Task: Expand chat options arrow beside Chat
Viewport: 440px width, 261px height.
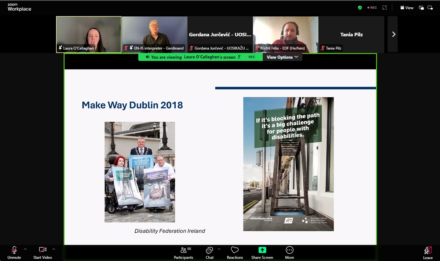Action: 219,249
